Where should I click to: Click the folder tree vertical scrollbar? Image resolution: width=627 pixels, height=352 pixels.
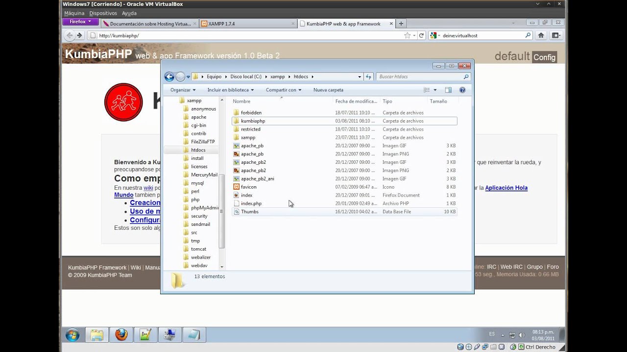click(x=221, y=211)
